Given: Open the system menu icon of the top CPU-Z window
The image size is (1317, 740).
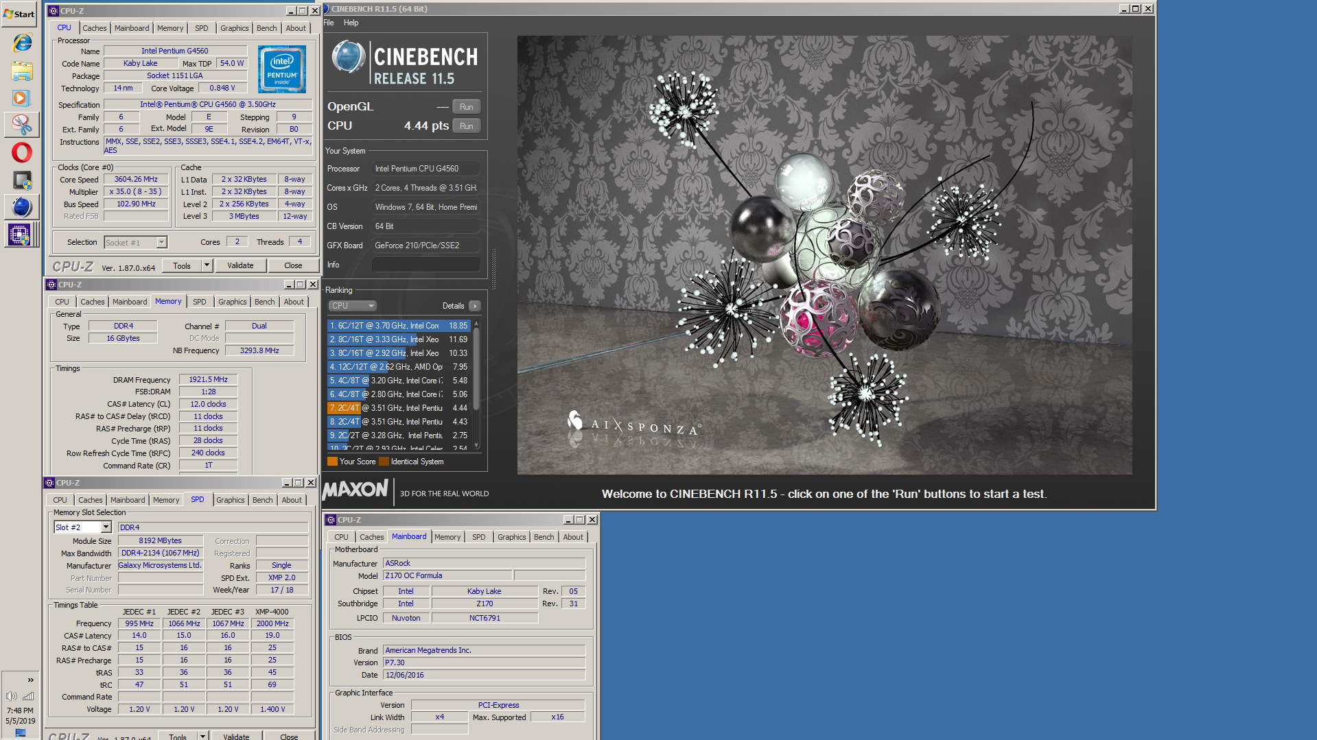Looking at the screenshot, I should coord(54,11).
